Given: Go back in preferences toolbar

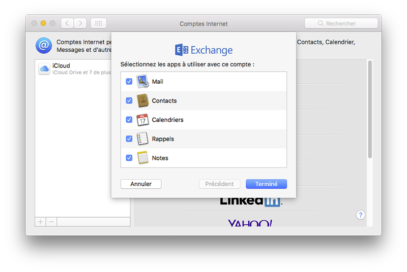Looking at the screenshot, I should pos(68,23).
